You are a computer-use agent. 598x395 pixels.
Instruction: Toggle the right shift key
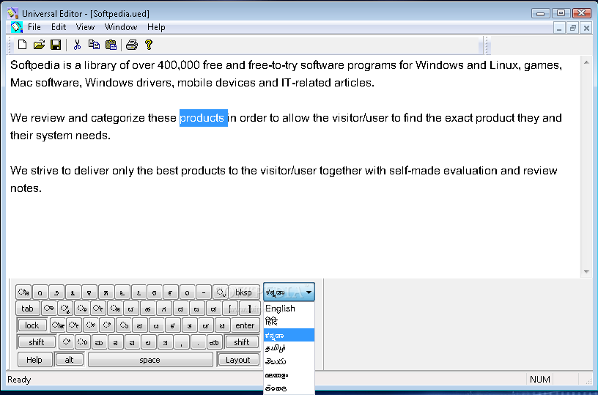242,342
